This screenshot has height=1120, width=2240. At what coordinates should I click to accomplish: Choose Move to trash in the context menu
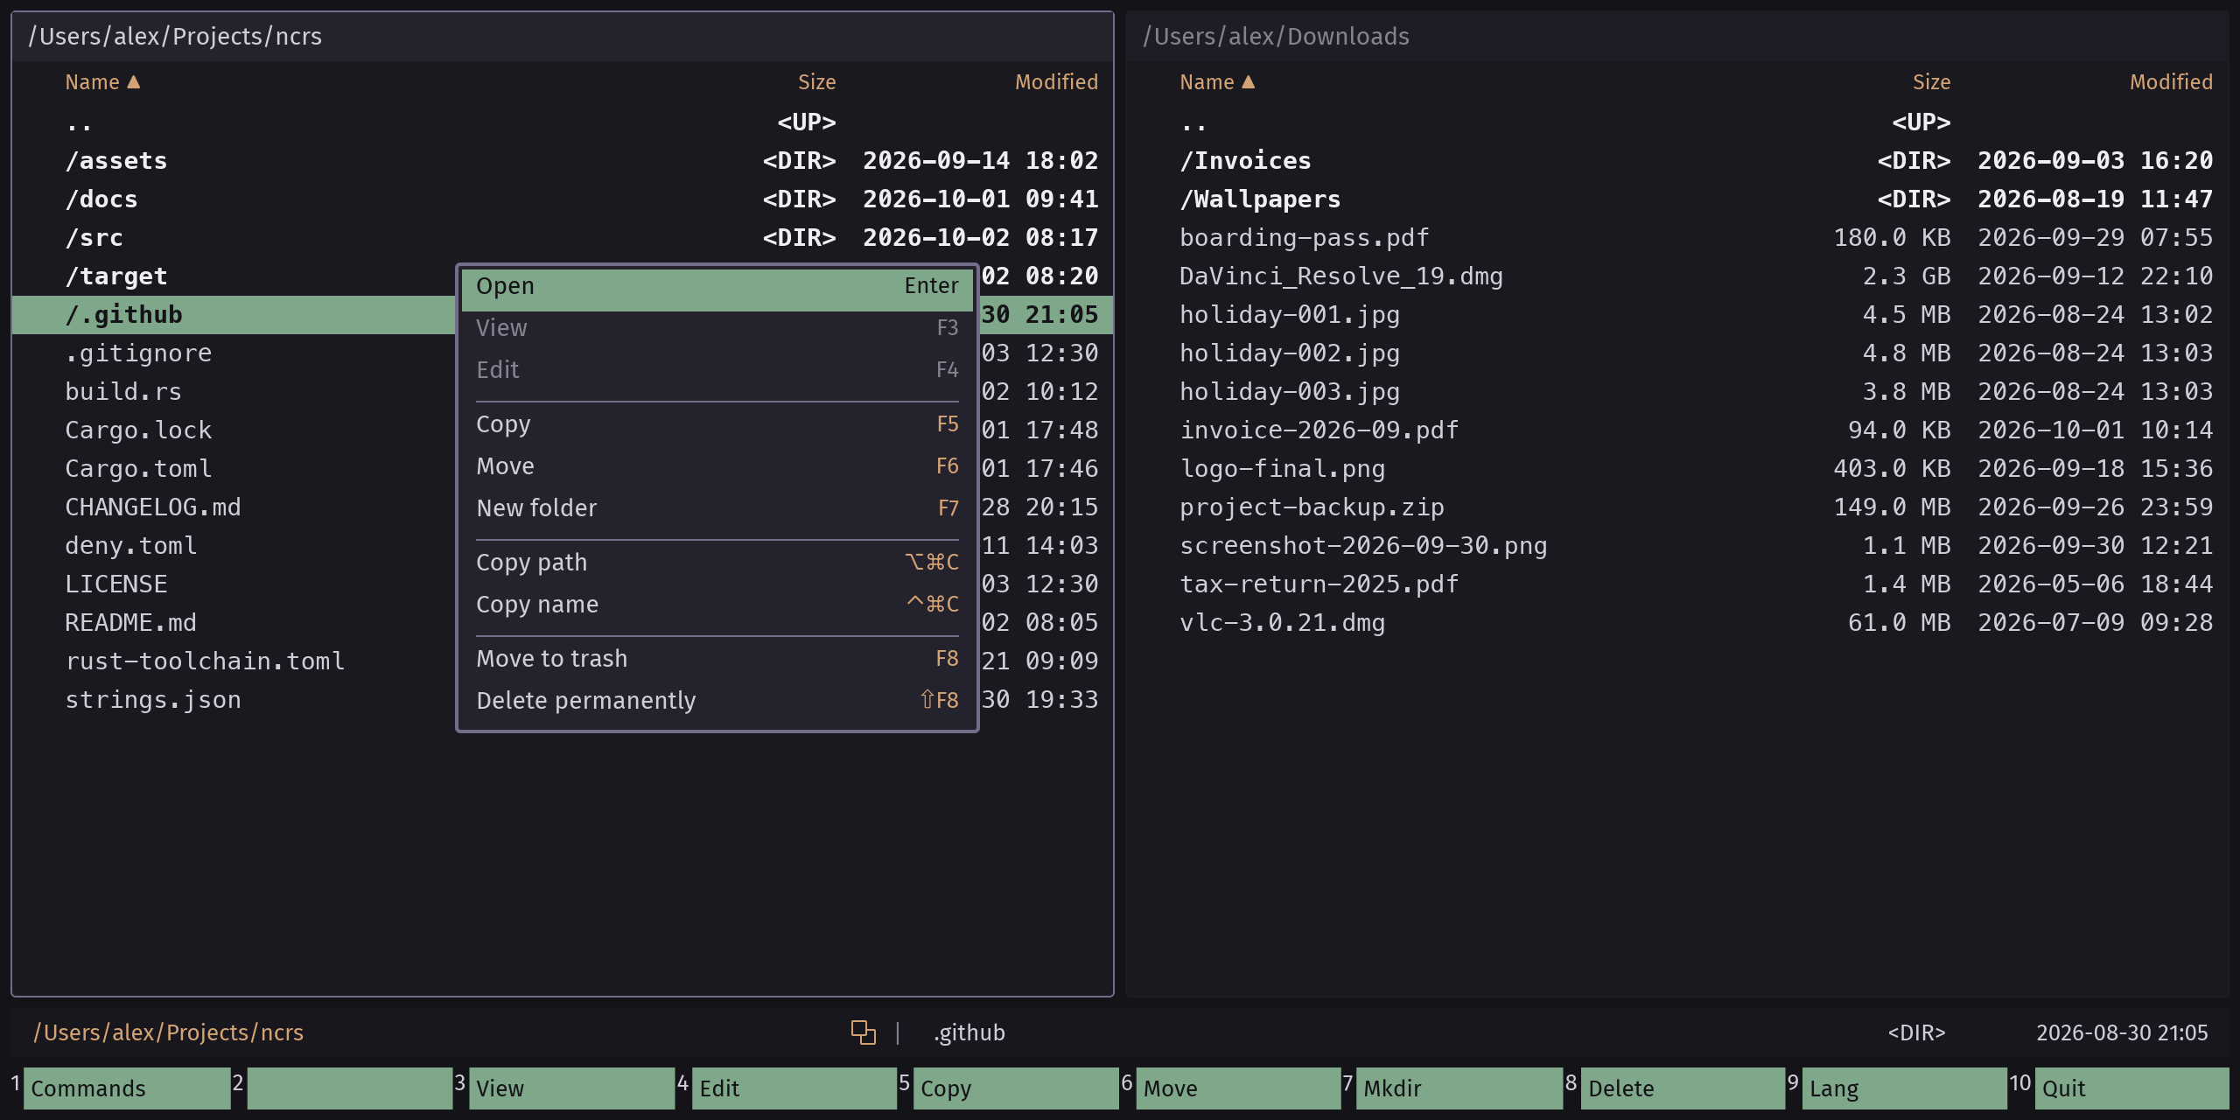tap(717, 659)
